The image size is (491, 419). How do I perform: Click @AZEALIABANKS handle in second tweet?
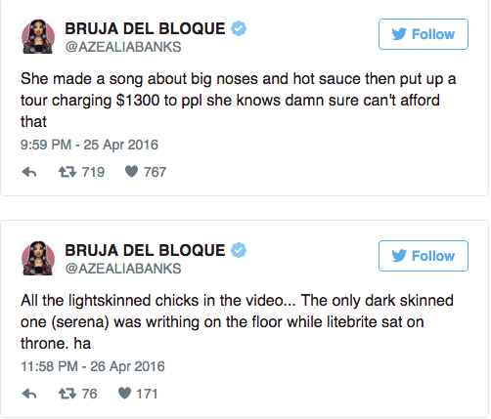click(123, 269)
